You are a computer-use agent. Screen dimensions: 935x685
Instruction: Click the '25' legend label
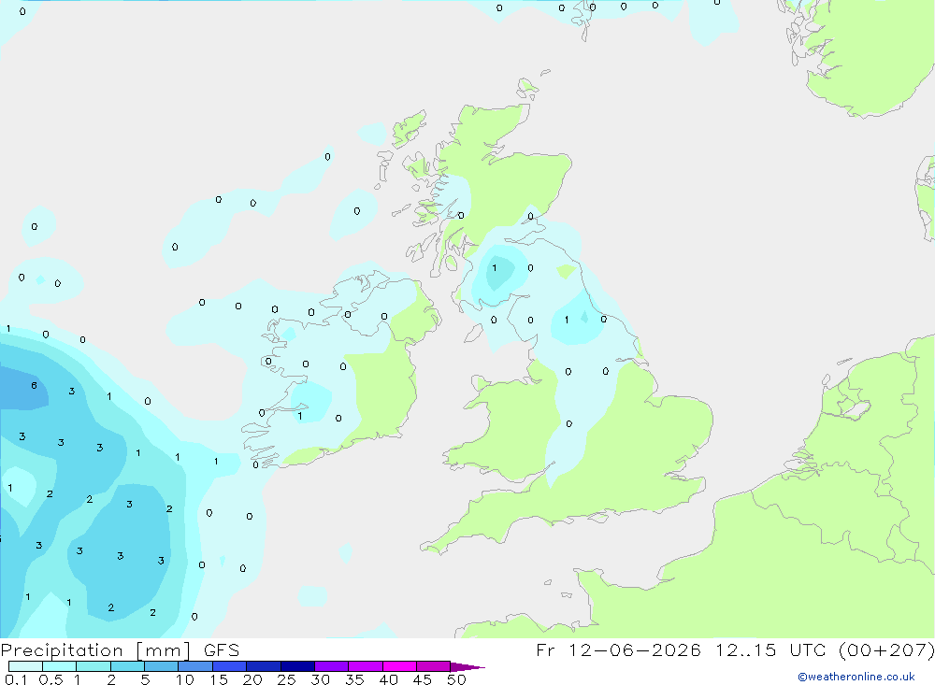[x=287, y=679]
